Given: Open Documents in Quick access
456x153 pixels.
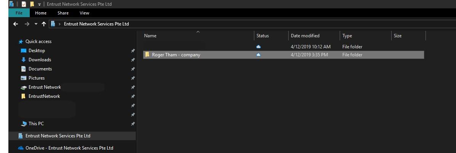Looking at the screenshot, I should (x=40, y=69).
